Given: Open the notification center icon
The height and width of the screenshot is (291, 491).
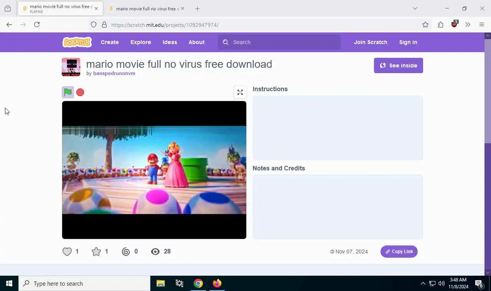Looking at the screenshot, I should pyautogui.click(x=479, y=283).
